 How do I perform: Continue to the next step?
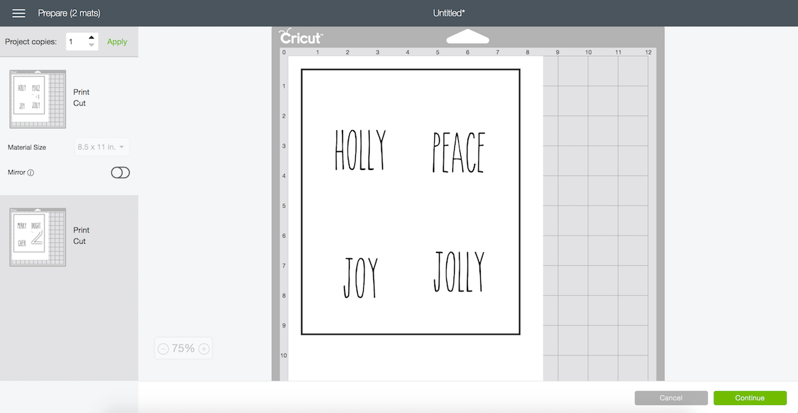(x=750, y=398)
